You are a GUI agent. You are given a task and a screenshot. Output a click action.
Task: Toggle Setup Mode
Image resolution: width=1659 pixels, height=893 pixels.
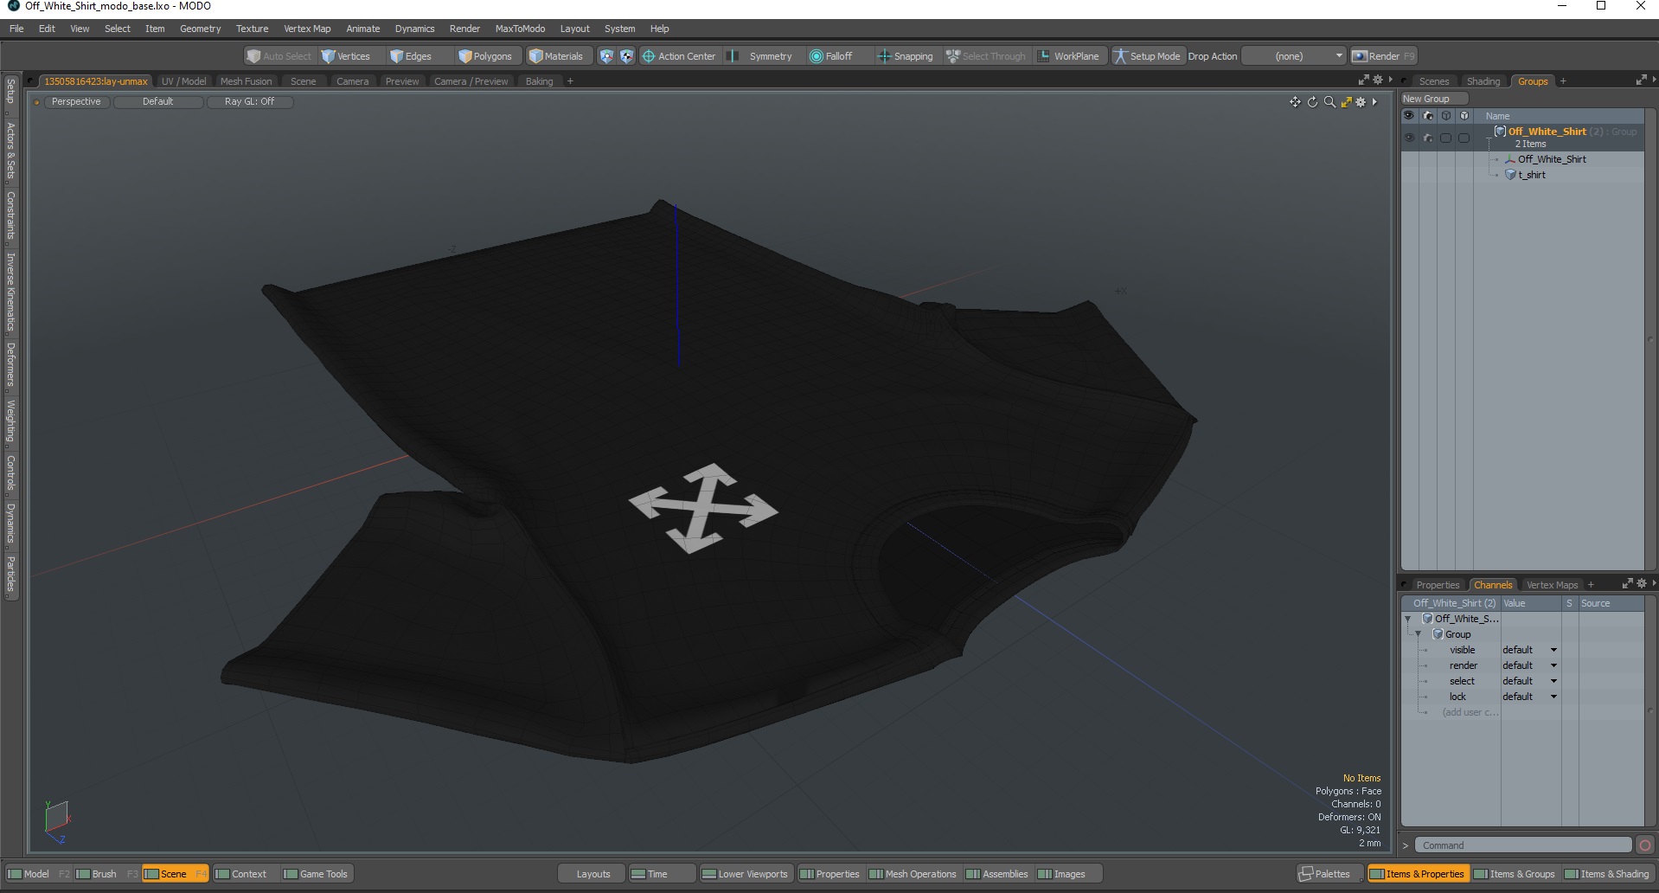click(1147, 56)
